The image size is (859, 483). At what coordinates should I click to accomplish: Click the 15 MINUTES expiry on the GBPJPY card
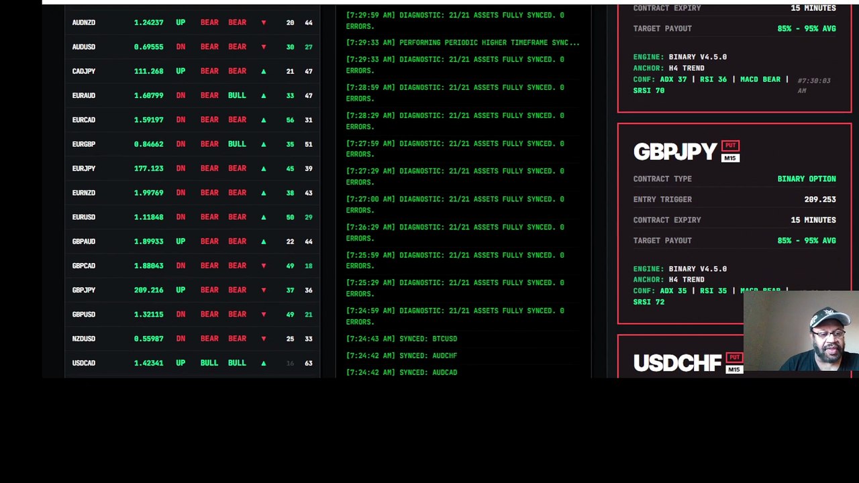pyautogui.click(x=813, y=220)
